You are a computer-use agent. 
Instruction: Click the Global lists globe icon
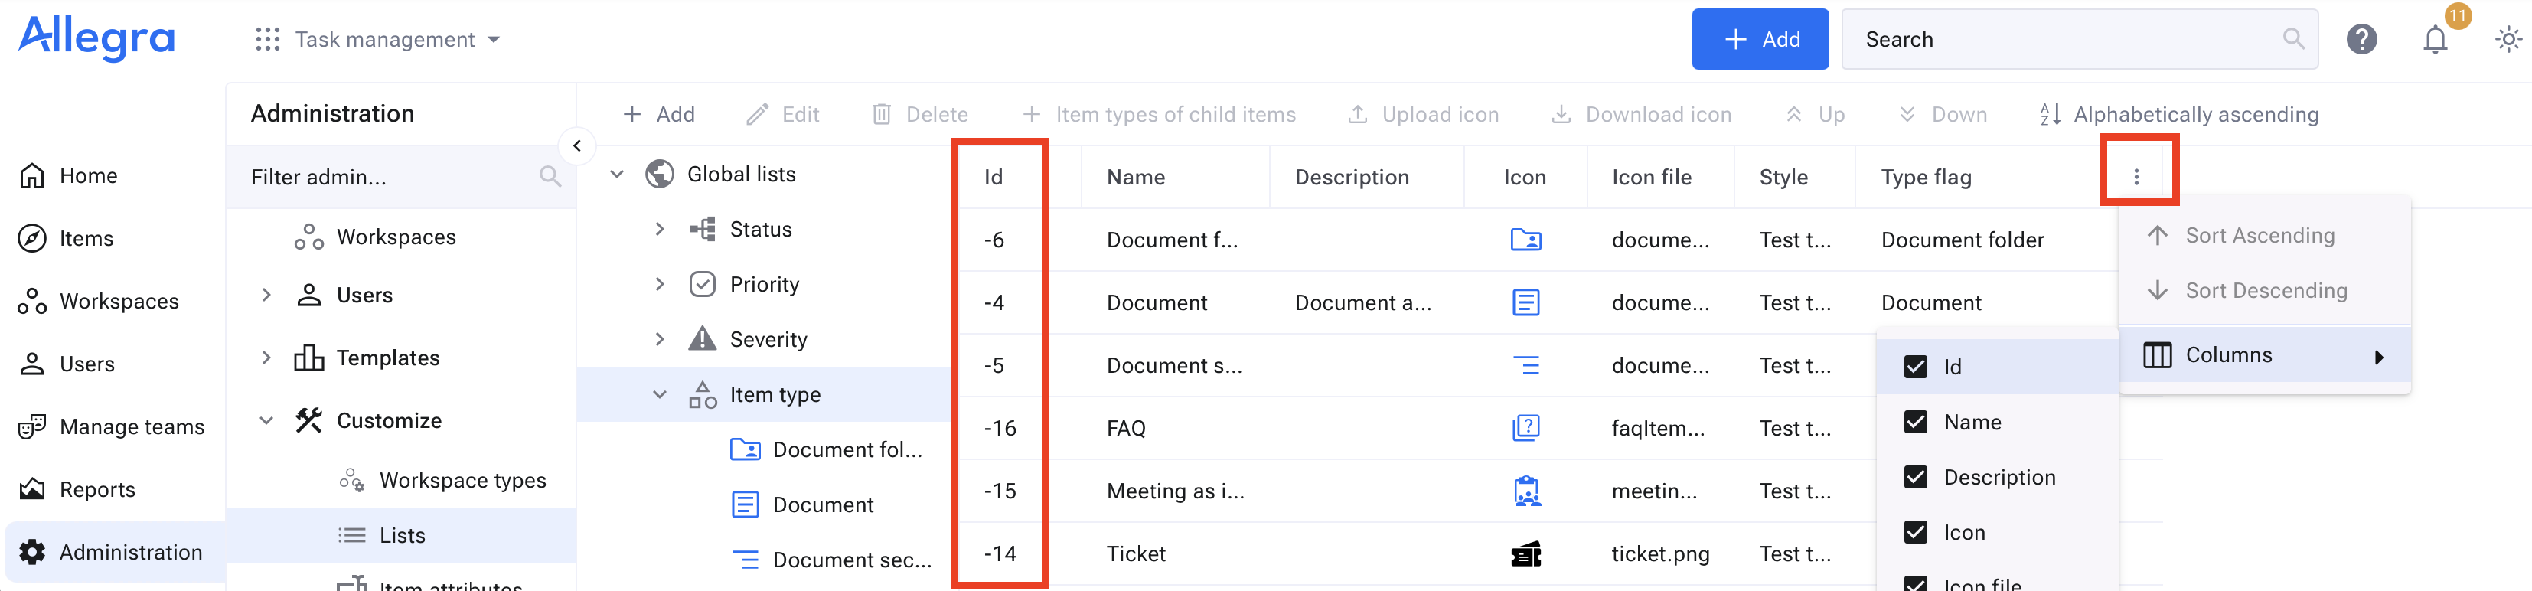pos(658,174)
